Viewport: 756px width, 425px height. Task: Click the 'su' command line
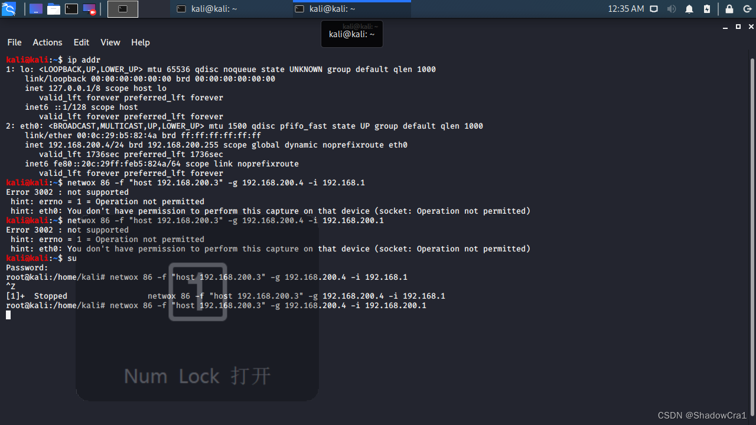pyautogui.click(x=41, y=258)
